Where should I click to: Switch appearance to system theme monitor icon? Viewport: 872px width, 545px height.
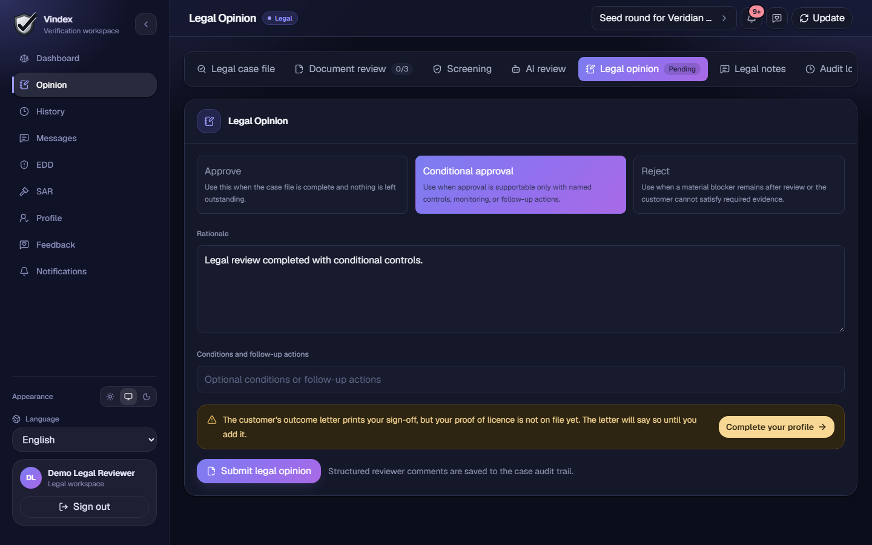[128, 397]
